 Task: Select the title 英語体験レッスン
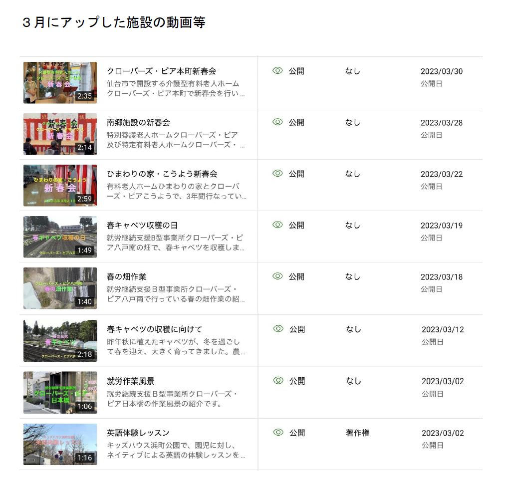point(138,433)
